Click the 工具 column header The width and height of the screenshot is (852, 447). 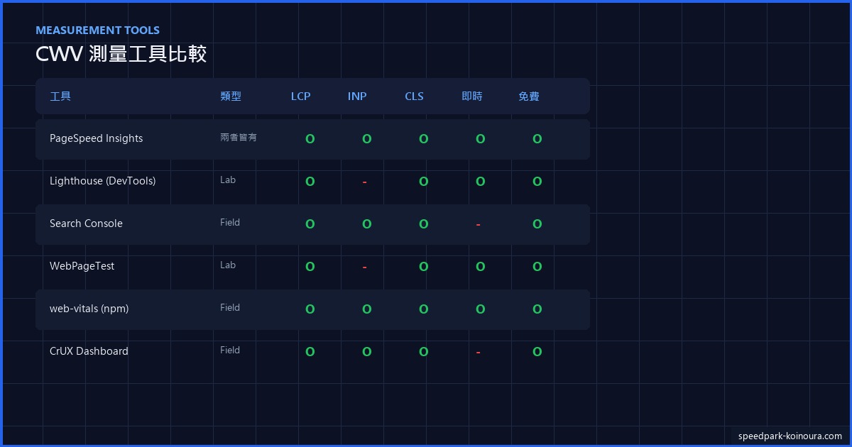tap(60, 96)
